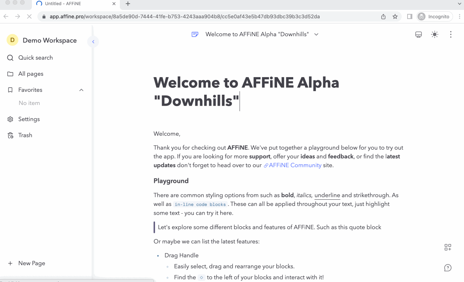Click 'Easily select, drag and rearrange your blocks.'
This screenshot has width=464, height=282.
pos(234,266)
